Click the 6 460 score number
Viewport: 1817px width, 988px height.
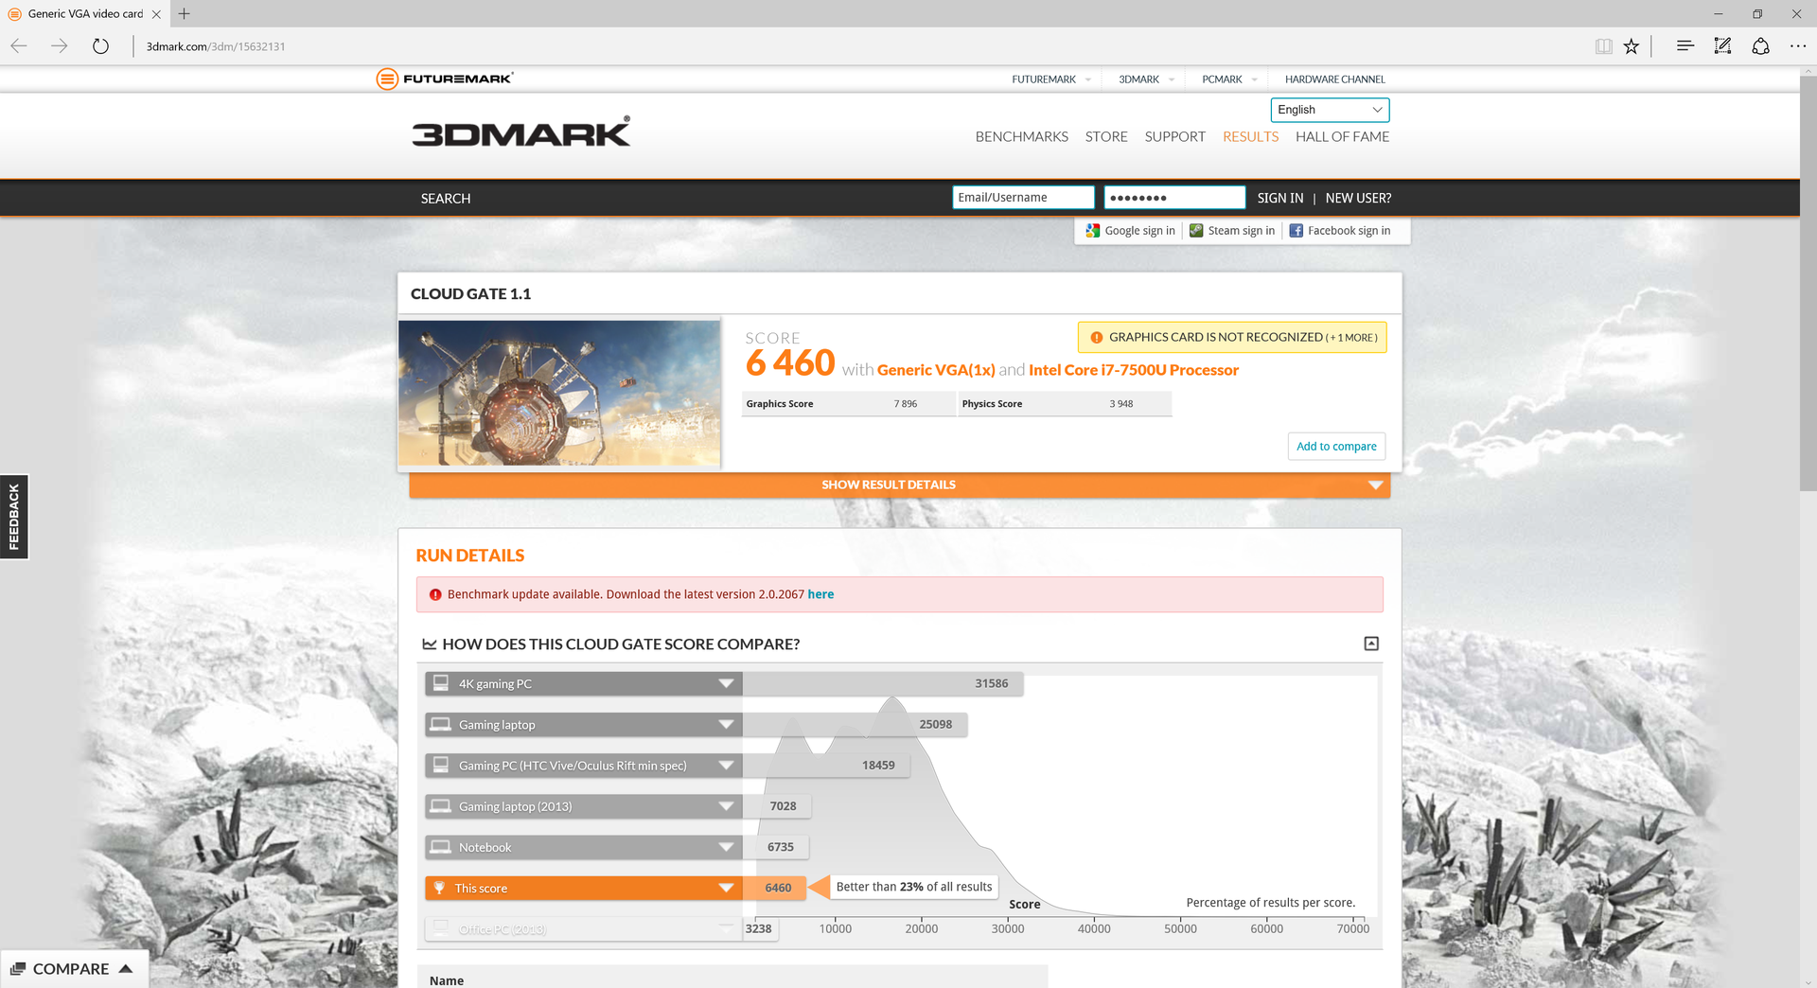tap(790, 363)
